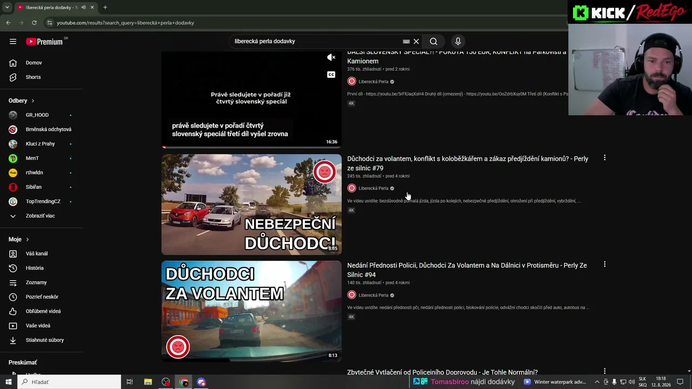The width and height of the screenshot is (692, 389).
Task: Open the volume control in system tray
Action: (x=631, y=382)
